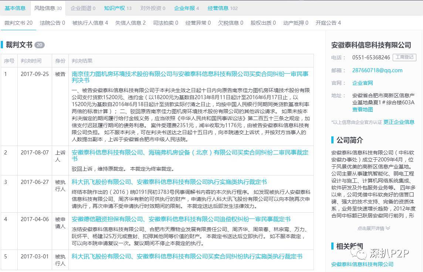
Task: Click the date 2017-09-25
Action: (34, 74)
